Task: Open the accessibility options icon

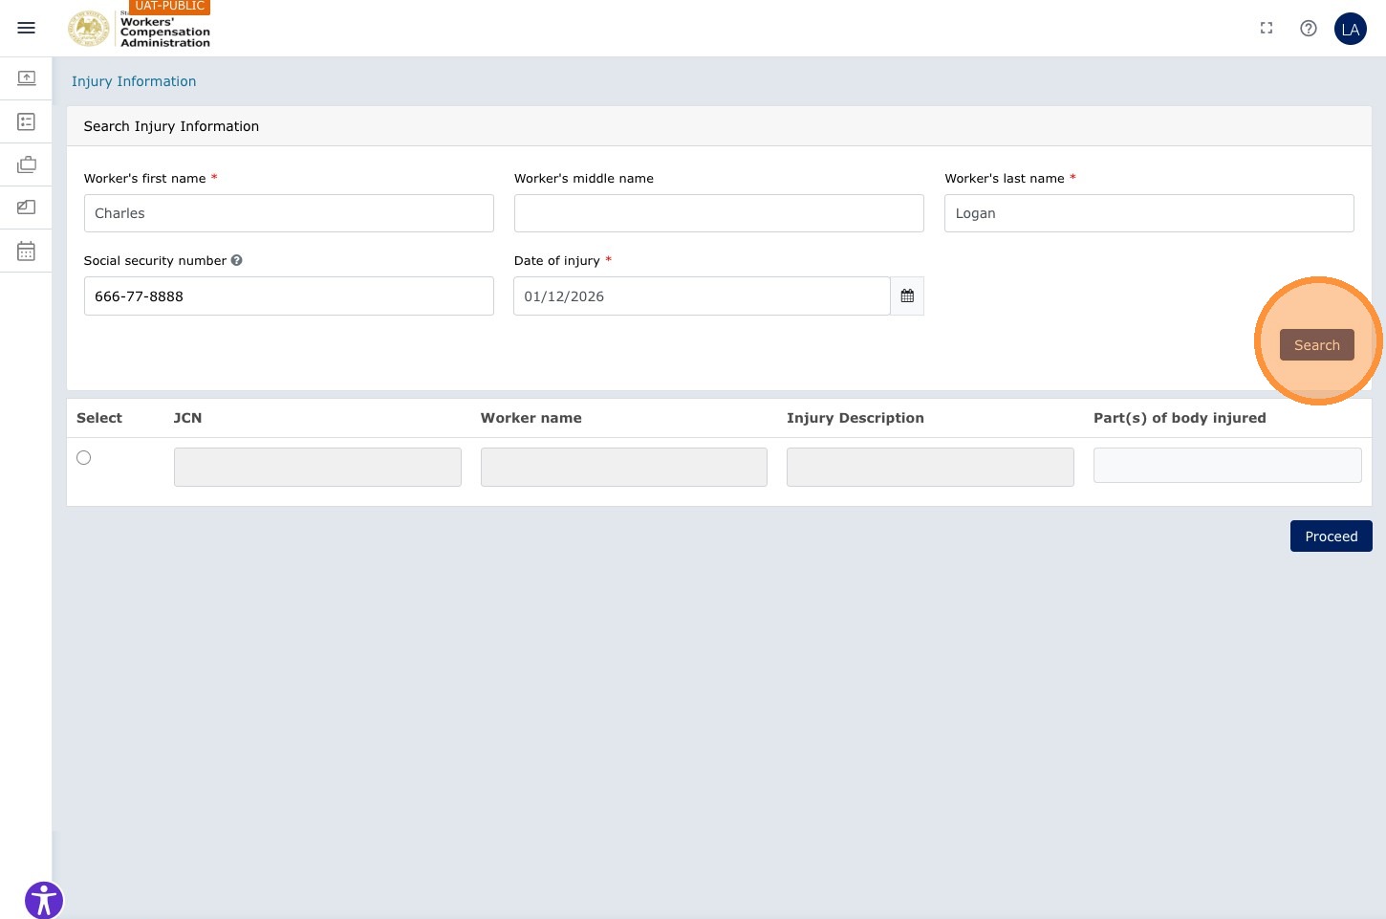Action: click(x=44, y=900)
